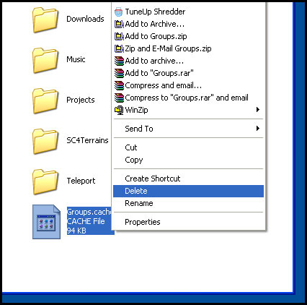This screenshot has width=307, height=305.
Task: Select the Teleport folder icon
Action: click(45, 182)
